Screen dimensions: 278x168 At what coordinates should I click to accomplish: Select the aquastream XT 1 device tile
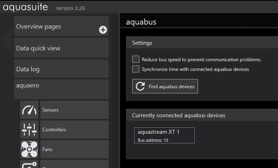pos(164,135)
